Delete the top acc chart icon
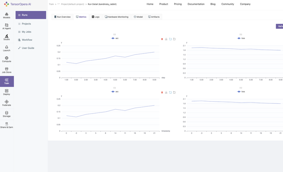The image size is (283, 172). 162,39
